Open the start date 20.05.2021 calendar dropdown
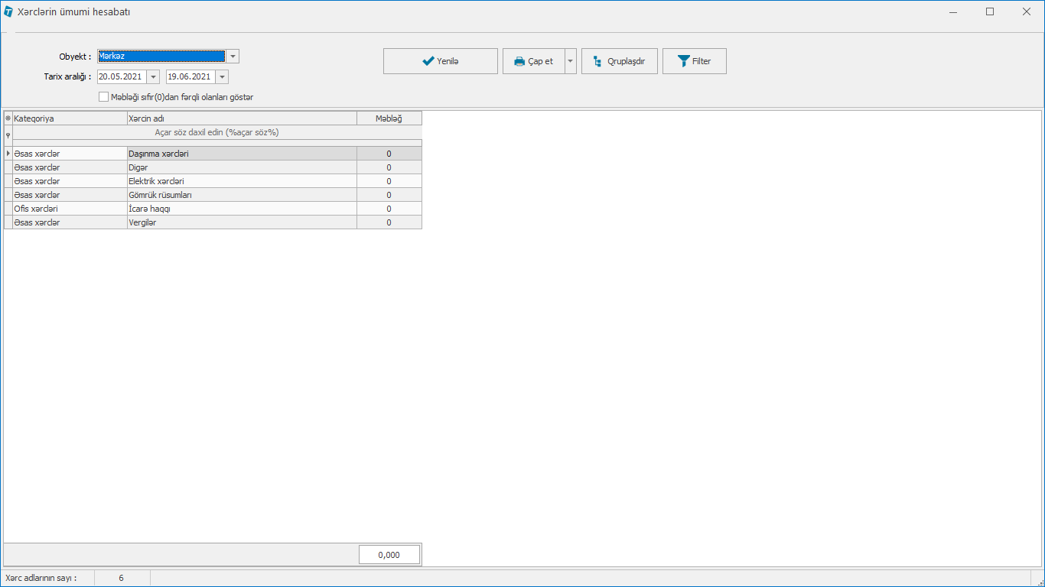The image size is (1045, 587). (x=153, y=77)
